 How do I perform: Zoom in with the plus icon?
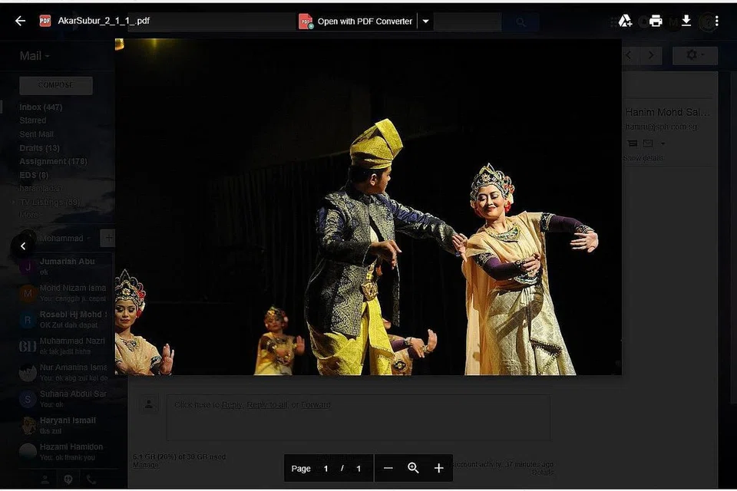pos(438,468)
